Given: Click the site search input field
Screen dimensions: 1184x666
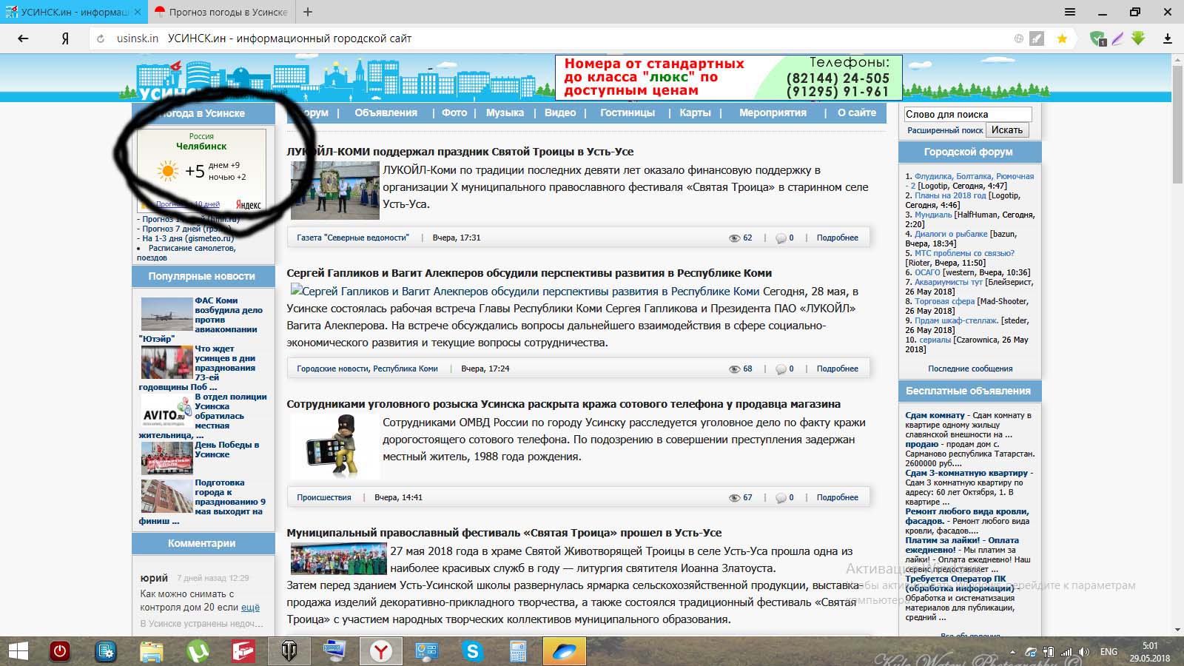Looking at the screenshot, I should pos(967,114).
